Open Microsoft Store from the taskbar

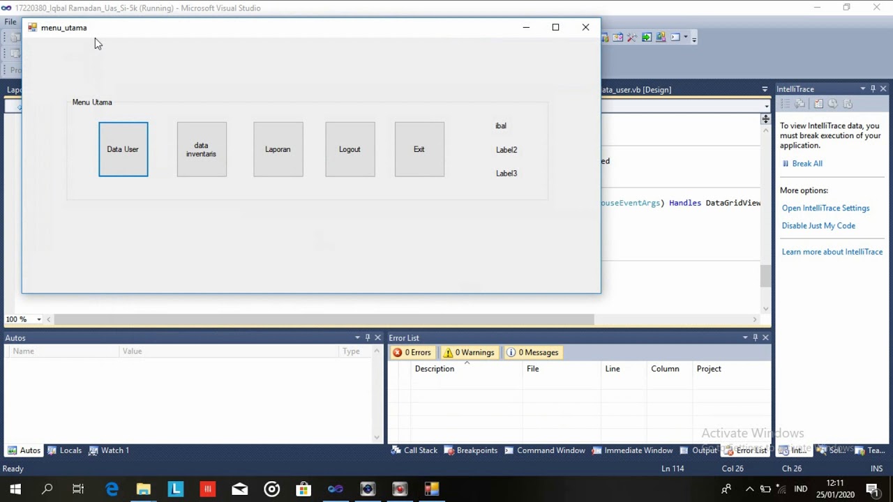[x=303, y=489]
